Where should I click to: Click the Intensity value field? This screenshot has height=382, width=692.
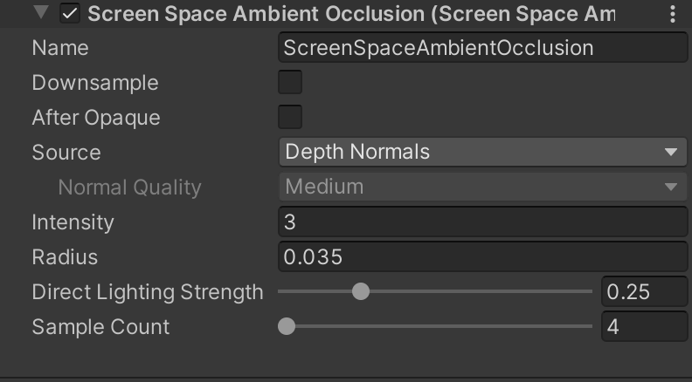click(x=482, y=222)
